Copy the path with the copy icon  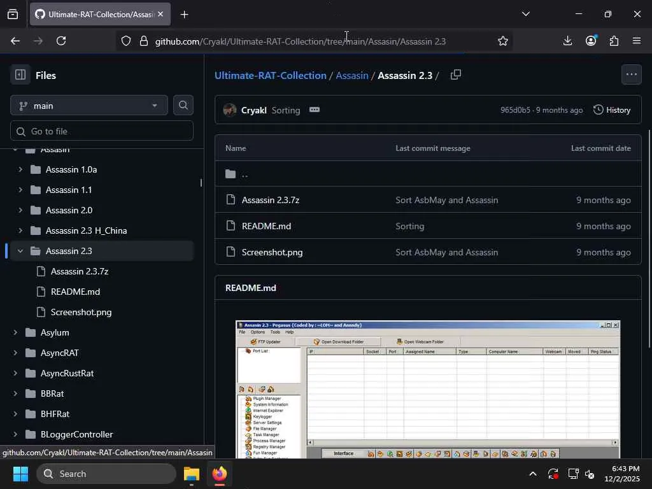[456, 75]
